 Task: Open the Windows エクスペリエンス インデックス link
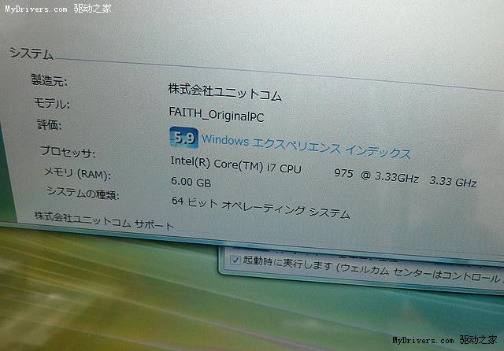click(x=306, y=146)
